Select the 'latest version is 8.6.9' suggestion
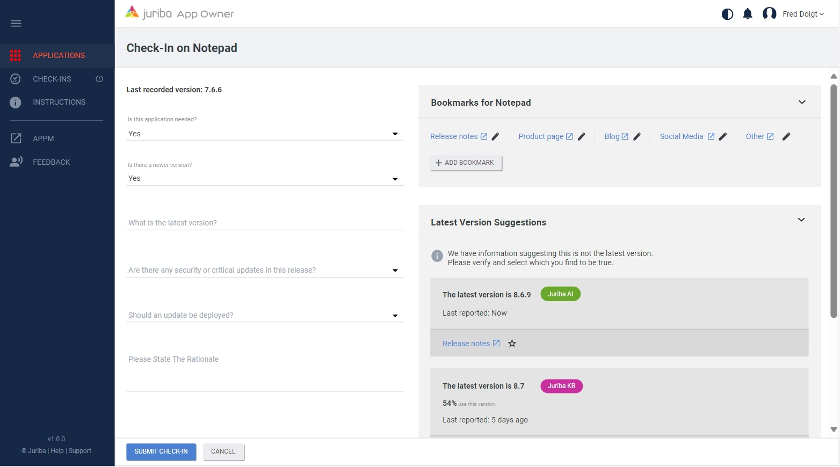The width and height of the screenshot is (840, 467). click(619, 303)
